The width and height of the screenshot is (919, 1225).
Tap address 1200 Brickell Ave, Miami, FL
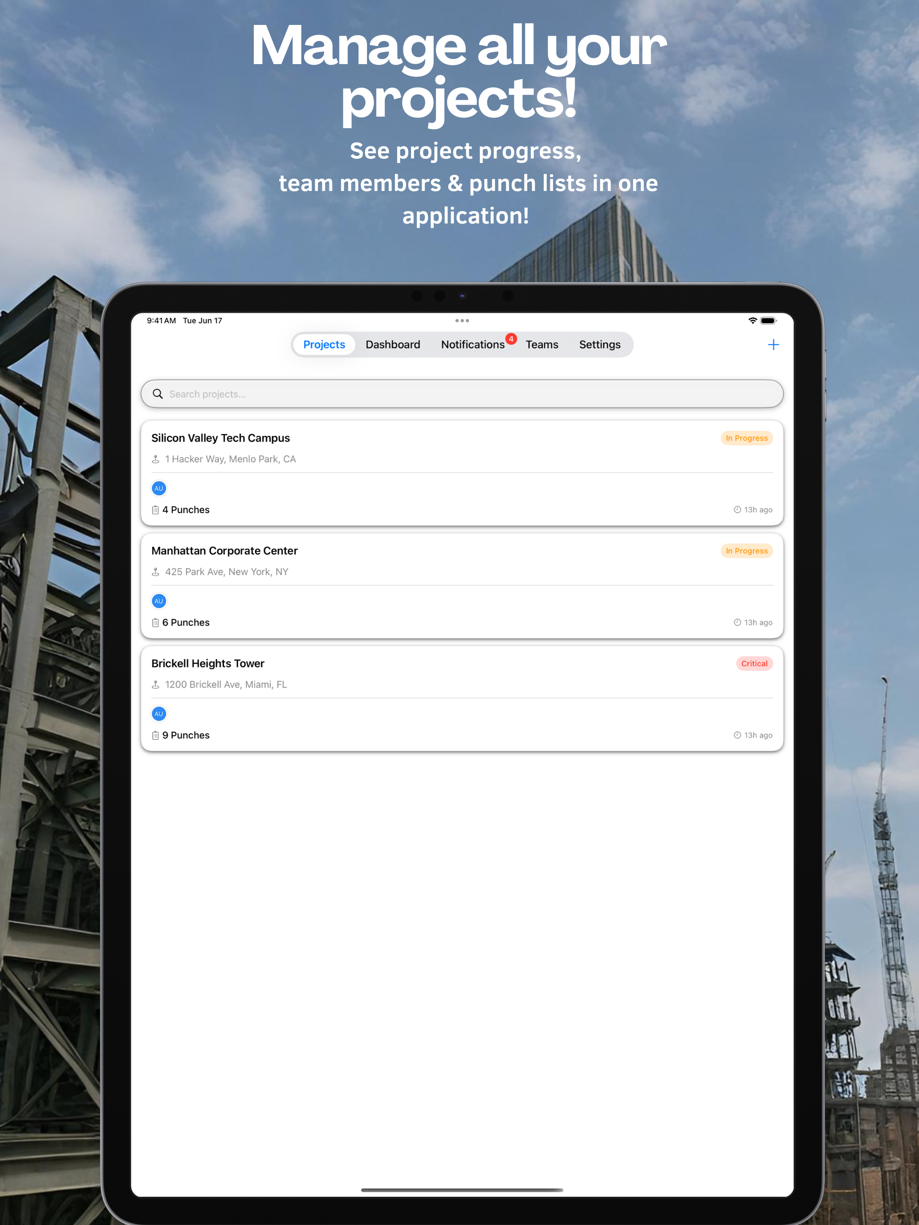[226, 685]
